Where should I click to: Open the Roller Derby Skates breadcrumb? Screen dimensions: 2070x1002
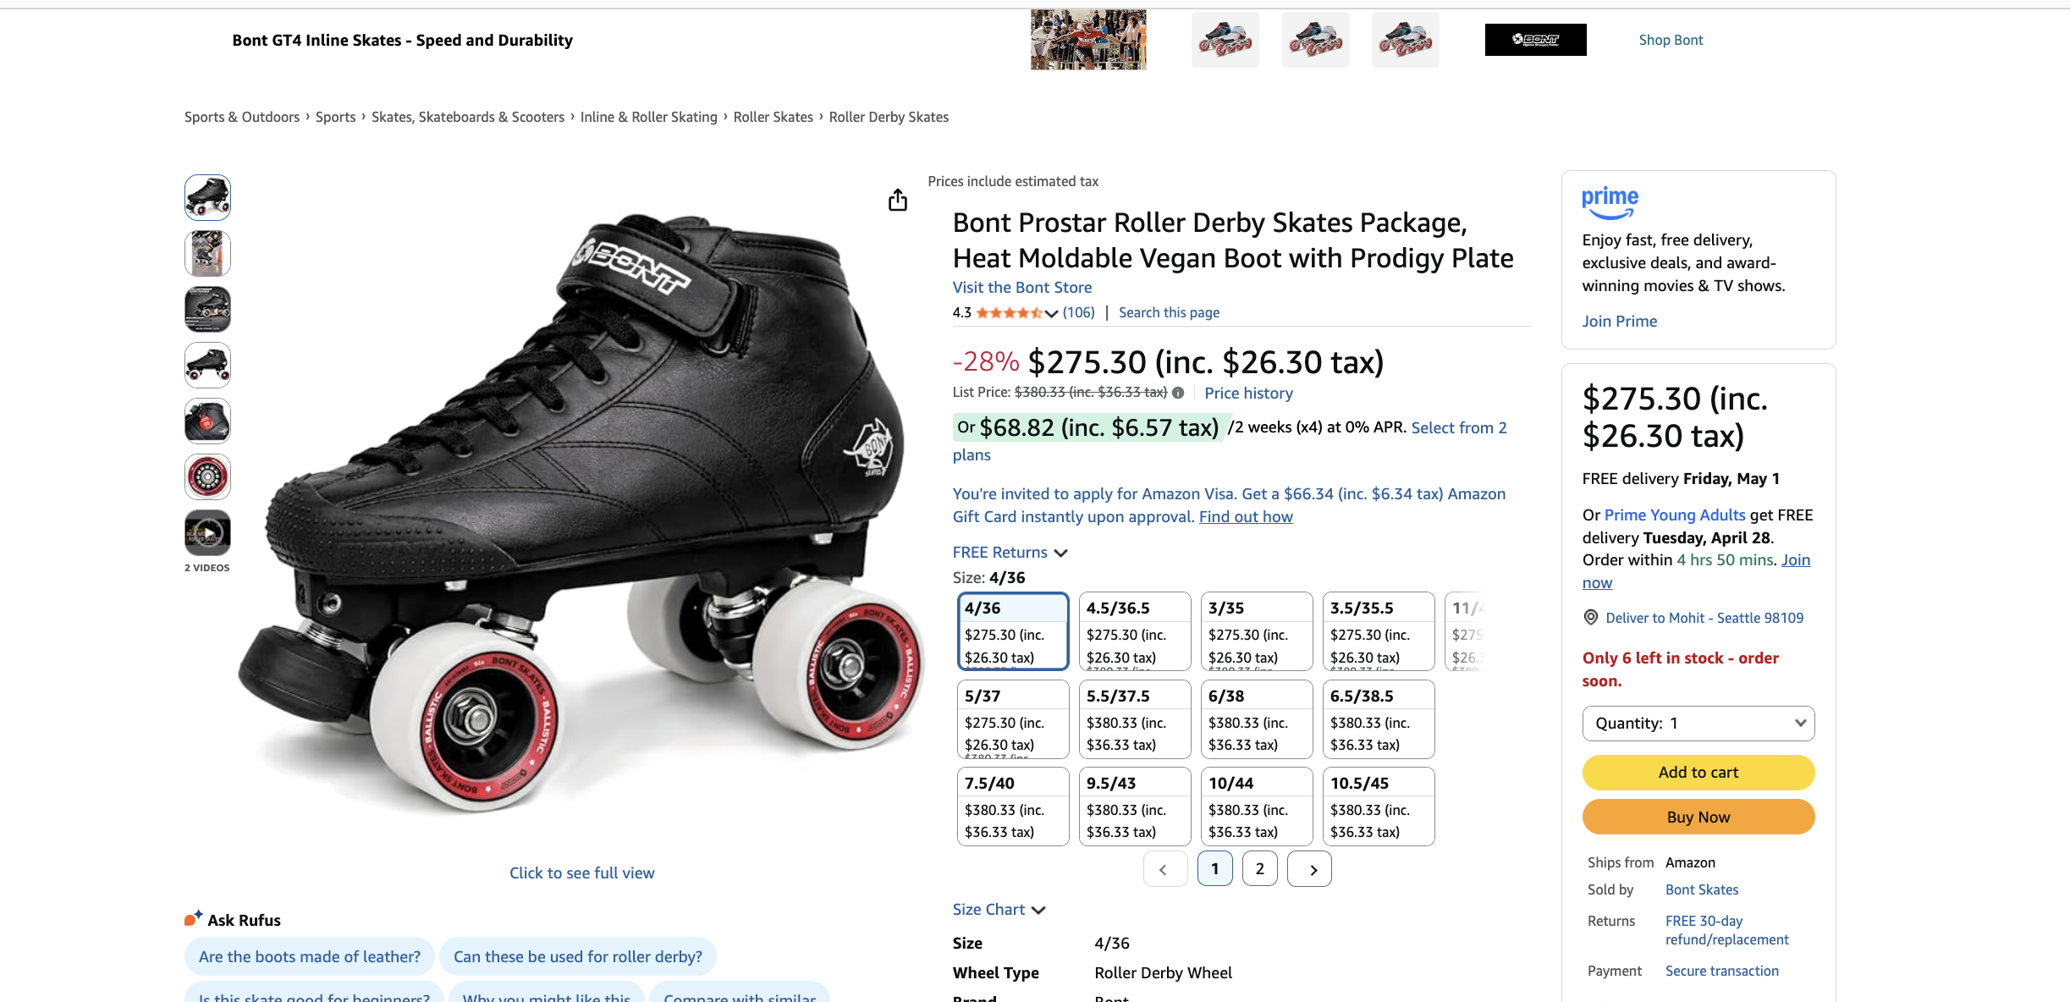coord(889,117)
